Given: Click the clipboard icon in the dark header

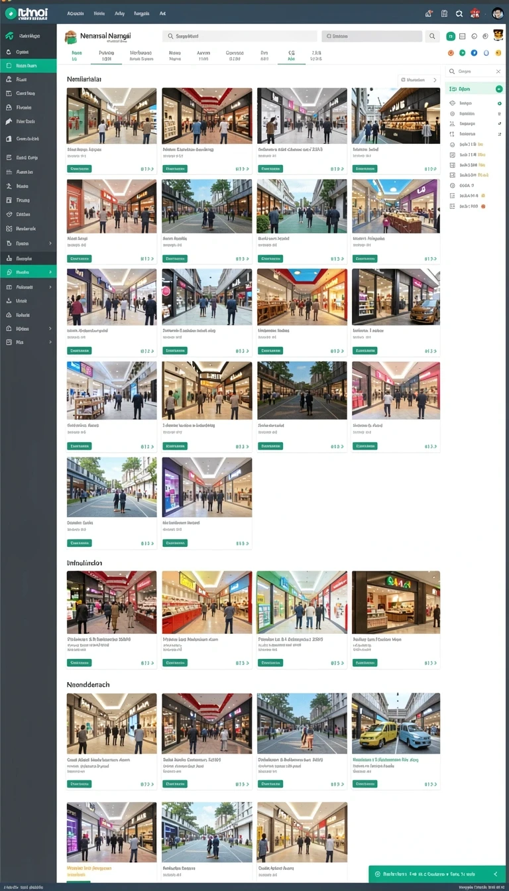Looking at the screenshot, I should pyautogui.click(x=444, y=13).
